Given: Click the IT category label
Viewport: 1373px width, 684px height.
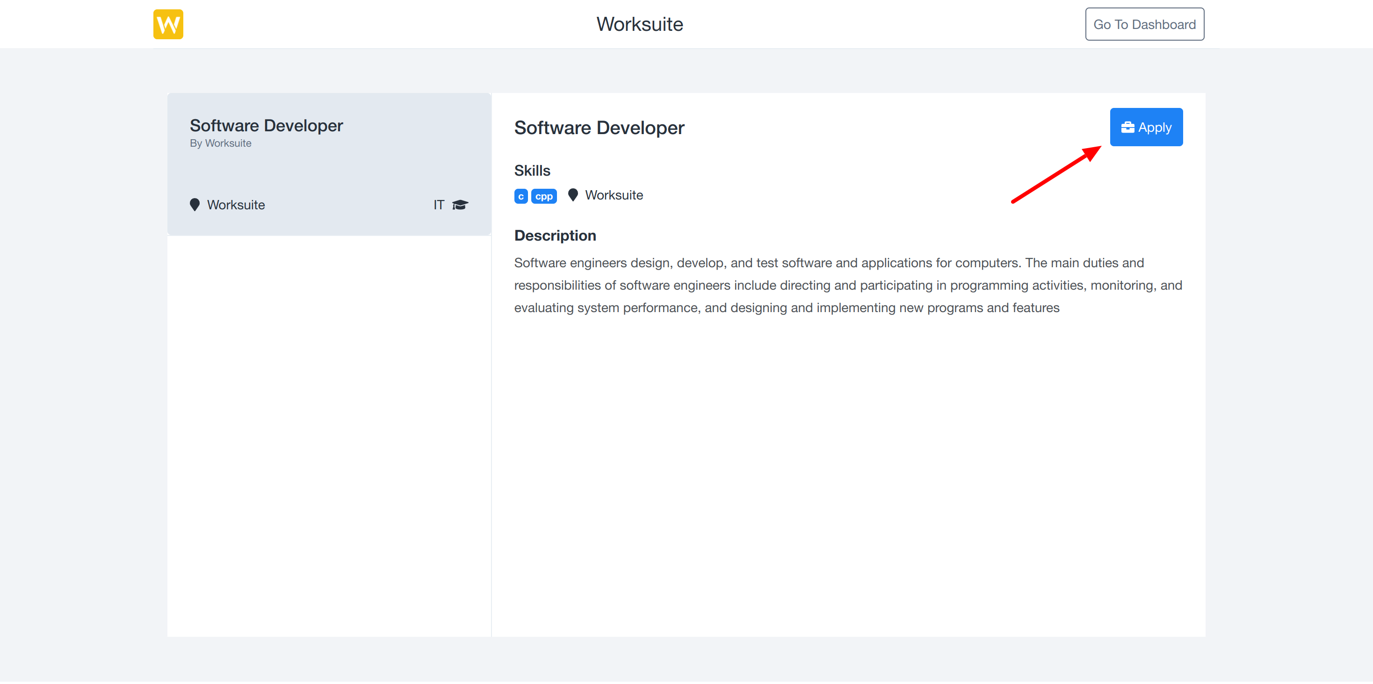Looking at the screenshot, I should pyautogui.click(x=438, y=205).
